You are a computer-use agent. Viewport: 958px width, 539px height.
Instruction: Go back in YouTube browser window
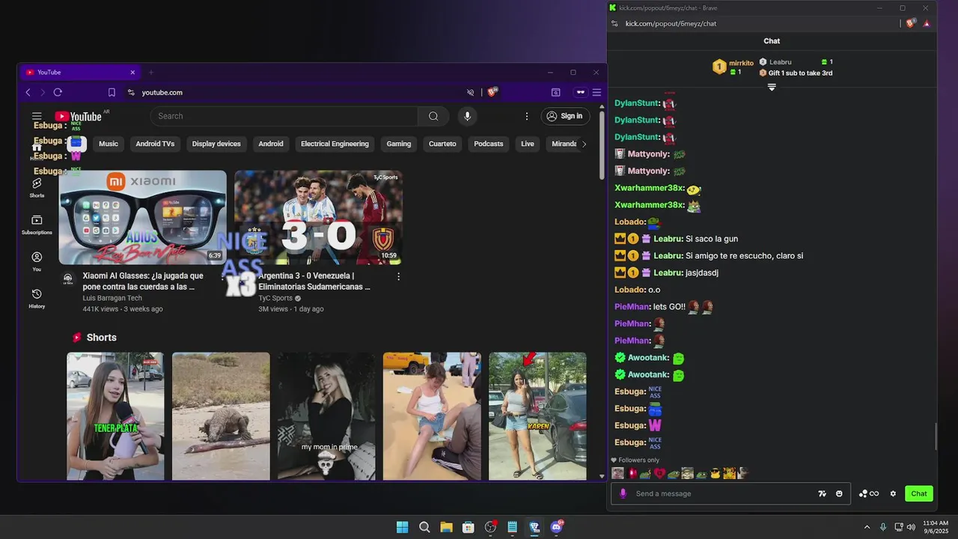[28, 93]
